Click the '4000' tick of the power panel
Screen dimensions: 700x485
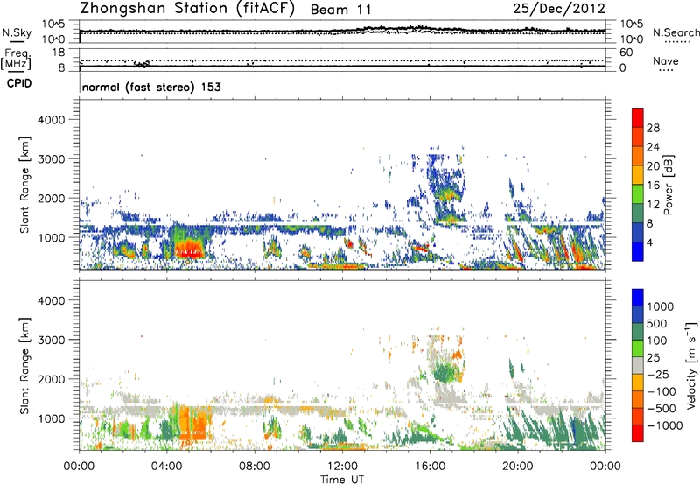[x=51, y=120]
